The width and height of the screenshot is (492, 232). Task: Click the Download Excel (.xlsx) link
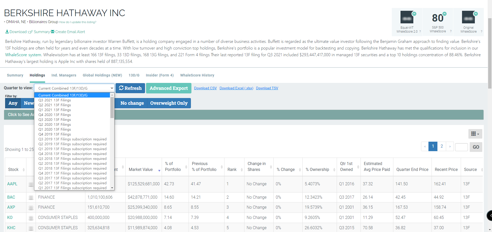tap(236, 88)
